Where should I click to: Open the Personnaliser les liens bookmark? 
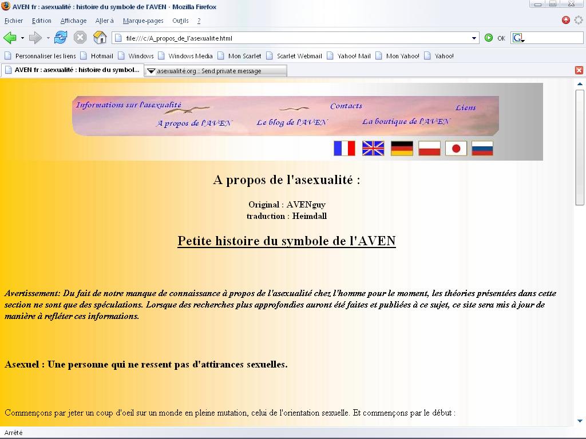40,56
